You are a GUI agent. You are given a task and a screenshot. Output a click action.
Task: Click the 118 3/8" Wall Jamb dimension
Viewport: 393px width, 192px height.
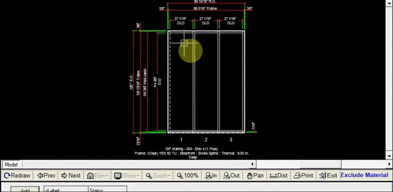pyautogui.click(x=144, y=82)
